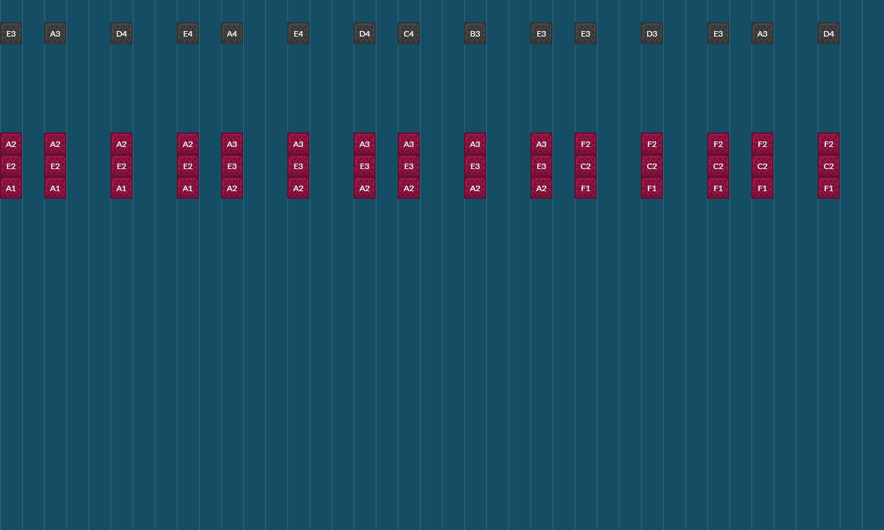The height and width of the screenshot is (530, 884).
Task: Select red F1 block below gray D3
Action: 652,188
